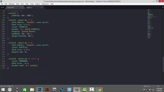Open the Find menu
This screenshot has height=92, width=164.
point(18,4)
